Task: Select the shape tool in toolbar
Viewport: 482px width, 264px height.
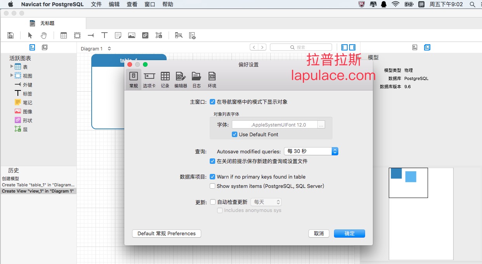Action: point(145,35)
